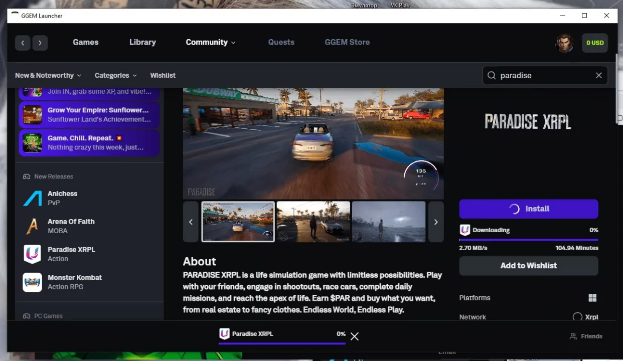
Task: Click the Paradise XRPL bottom download icon
Action: pos(224,334)
